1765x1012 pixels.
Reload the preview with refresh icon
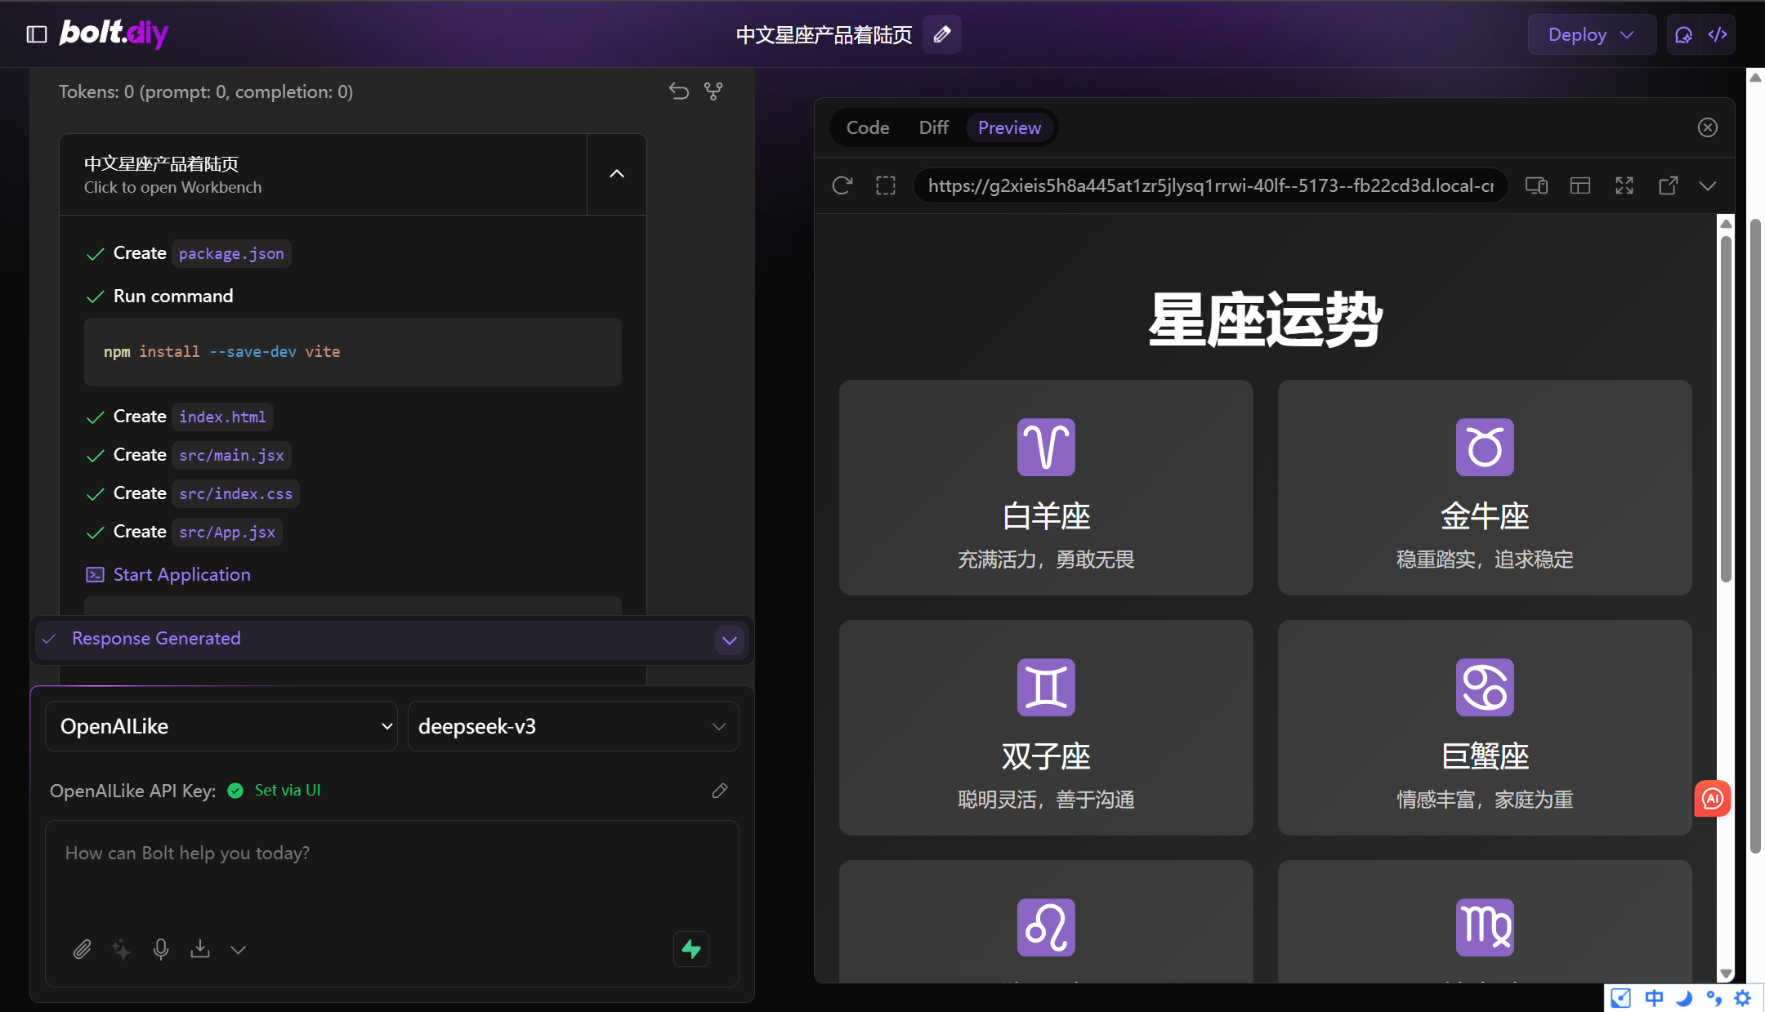842,185
